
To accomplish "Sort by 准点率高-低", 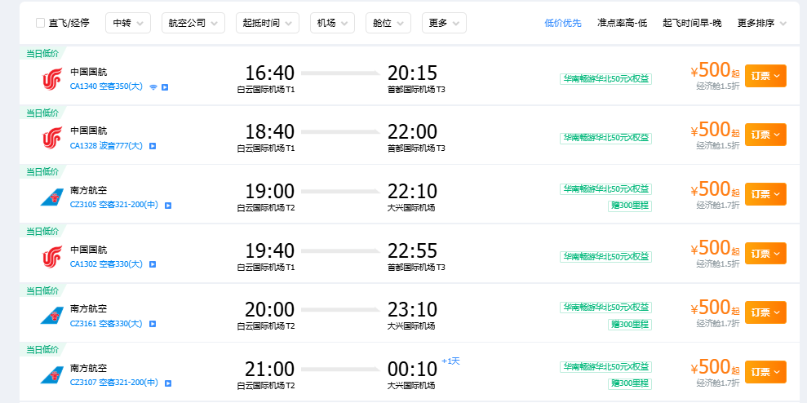I will 622,23.
